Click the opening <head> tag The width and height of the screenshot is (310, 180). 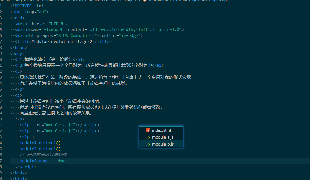pos(17,18)
